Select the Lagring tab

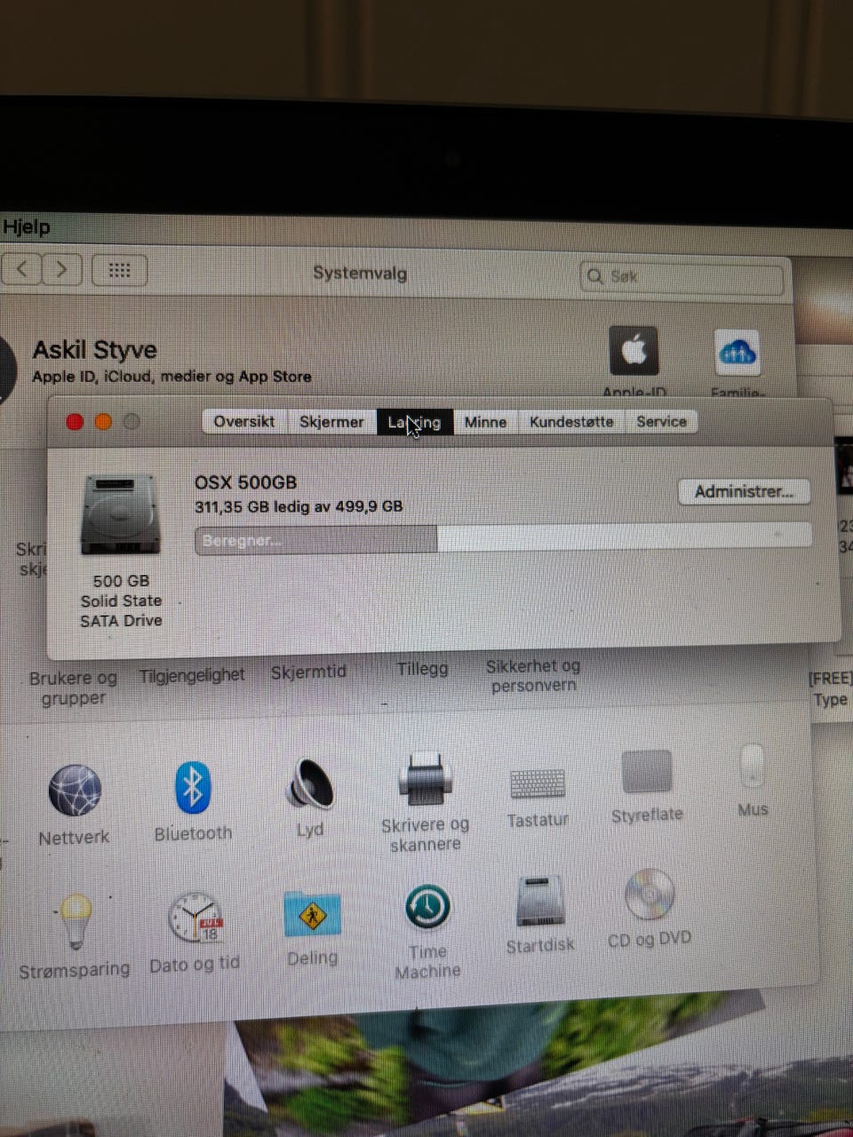[415, 422]
